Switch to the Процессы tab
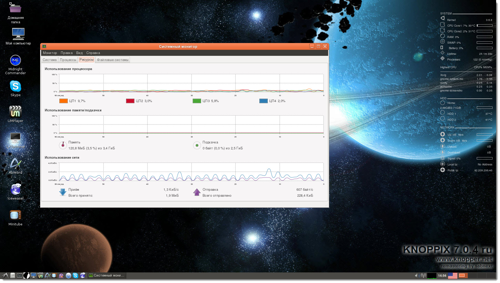500x283 pixels. (68, 60)
